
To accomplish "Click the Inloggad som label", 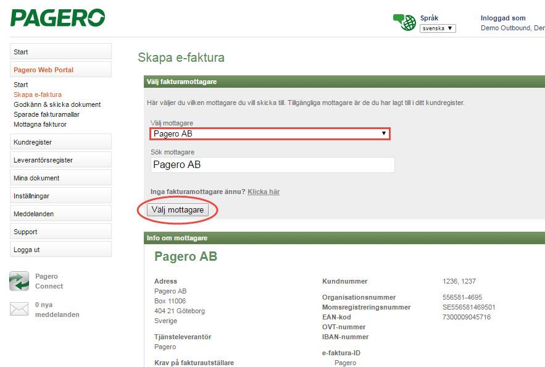I will coord(503,18).
